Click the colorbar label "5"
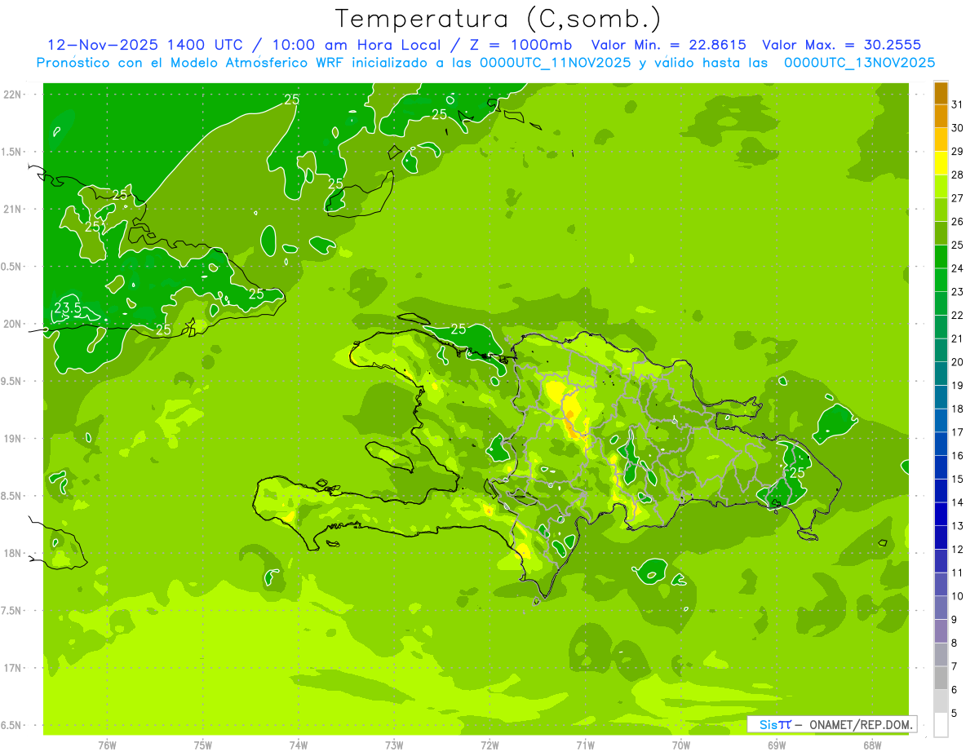This screenshot has width=979, height=756. [955, 713]
